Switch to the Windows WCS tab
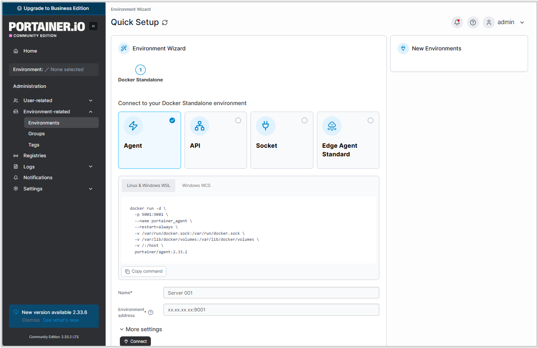538x348 pixels. click(x=196, y=186)
